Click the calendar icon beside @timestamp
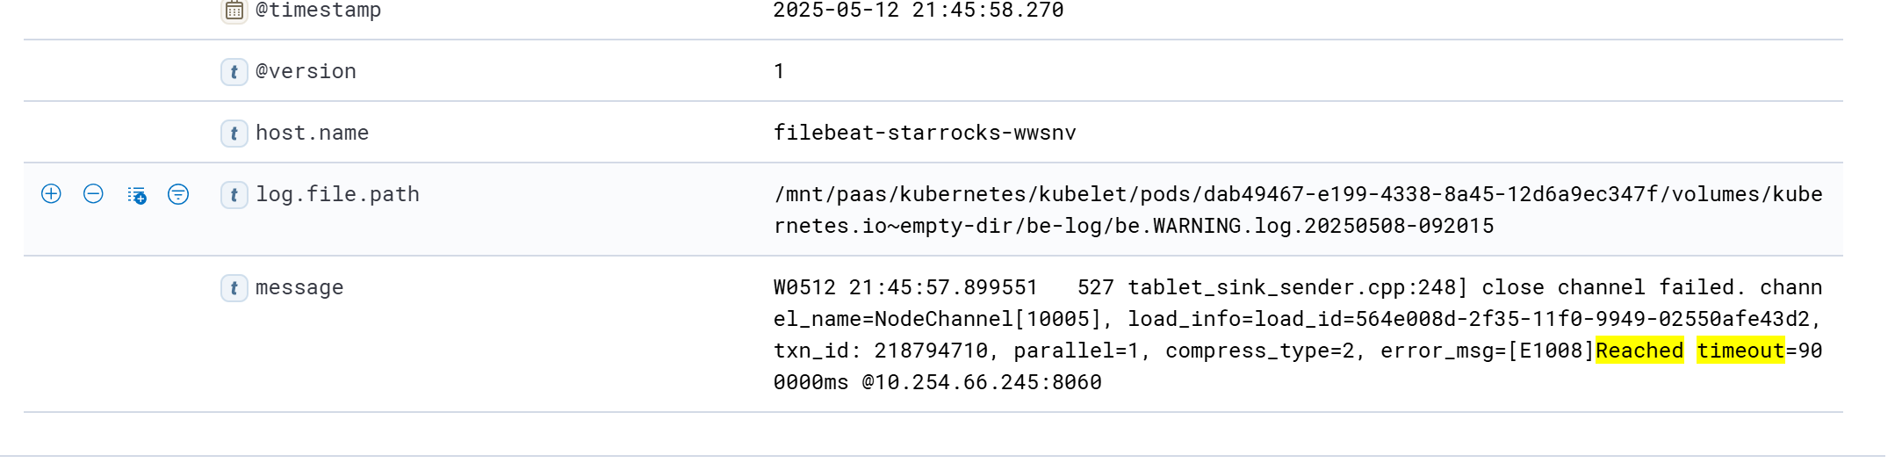The height and width of the screenshot is (463, 1895). tap(234, 11)
